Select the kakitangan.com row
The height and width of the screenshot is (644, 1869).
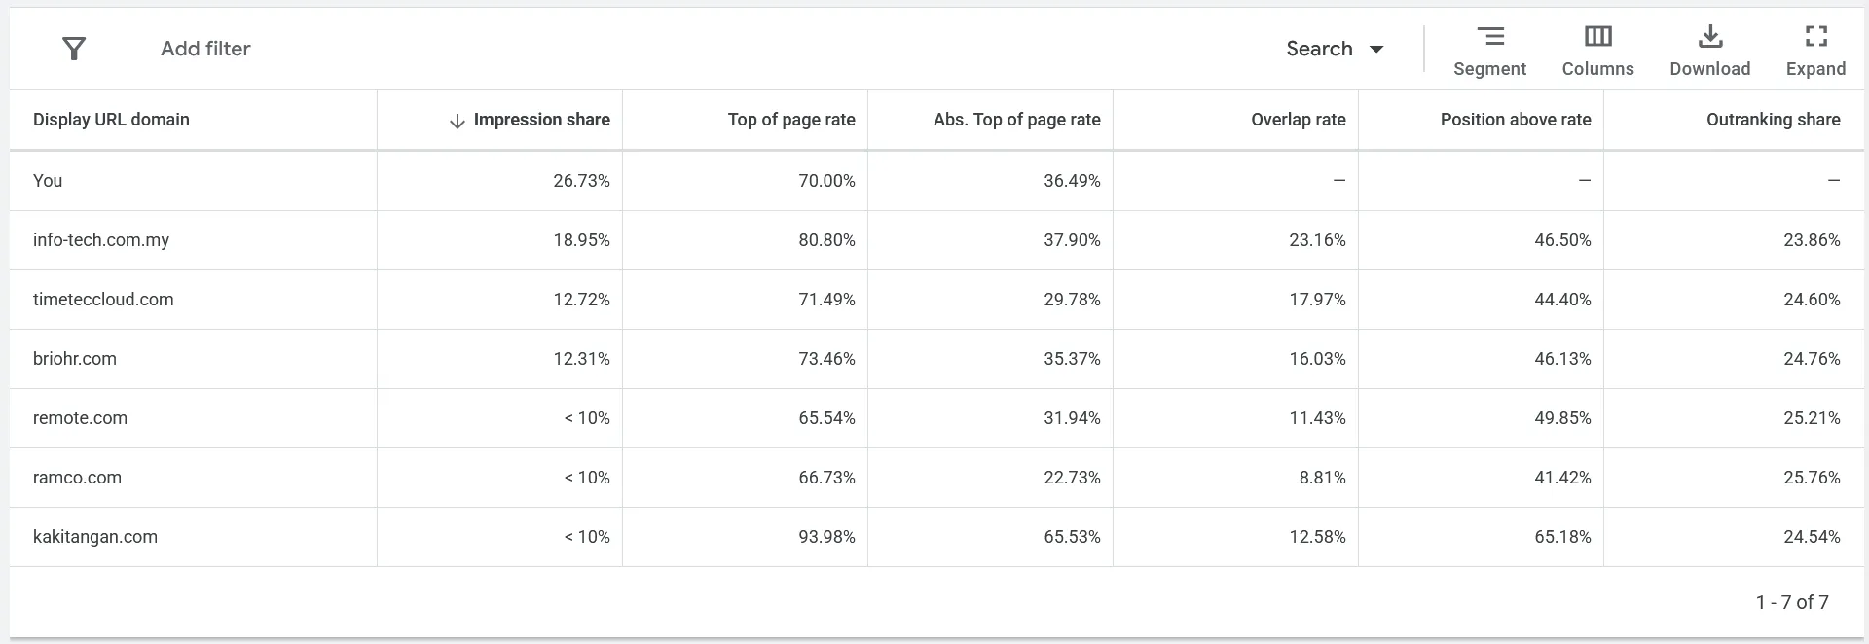tap(95, 536)
